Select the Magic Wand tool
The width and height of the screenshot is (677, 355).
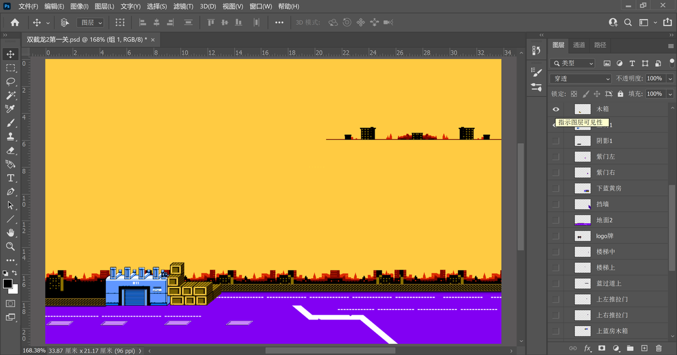click(x=11, y=95)
